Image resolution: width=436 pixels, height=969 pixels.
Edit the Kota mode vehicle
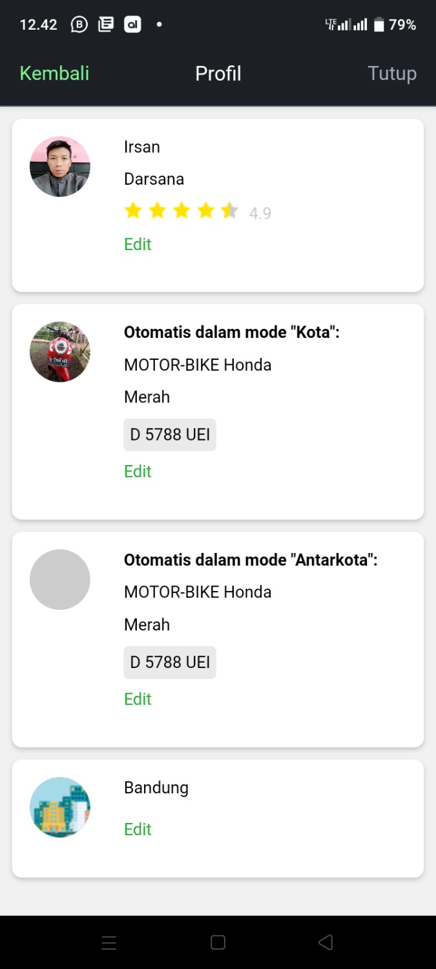138,472
